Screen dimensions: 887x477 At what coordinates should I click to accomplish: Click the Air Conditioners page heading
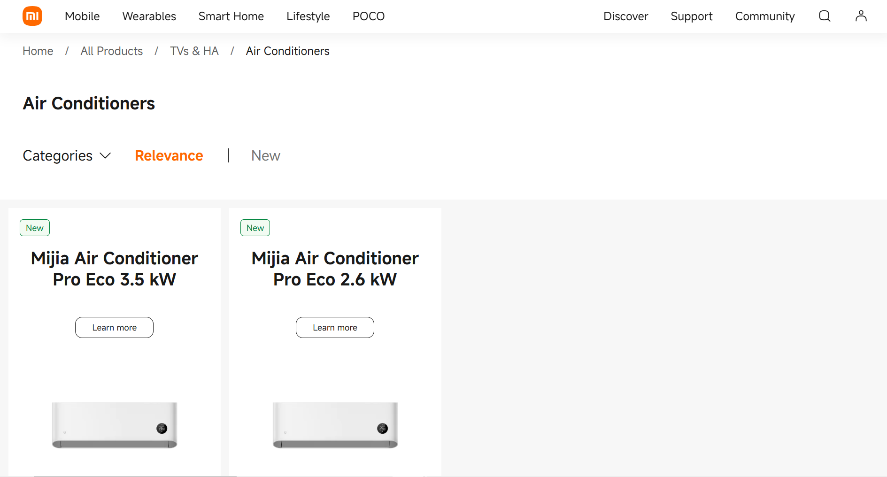(x=89, y=103)
